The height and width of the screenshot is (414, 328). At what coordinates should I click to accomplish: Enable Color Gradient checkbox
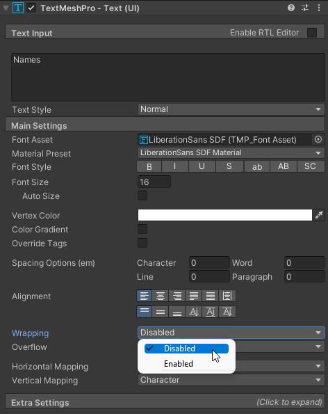[142, 229]
